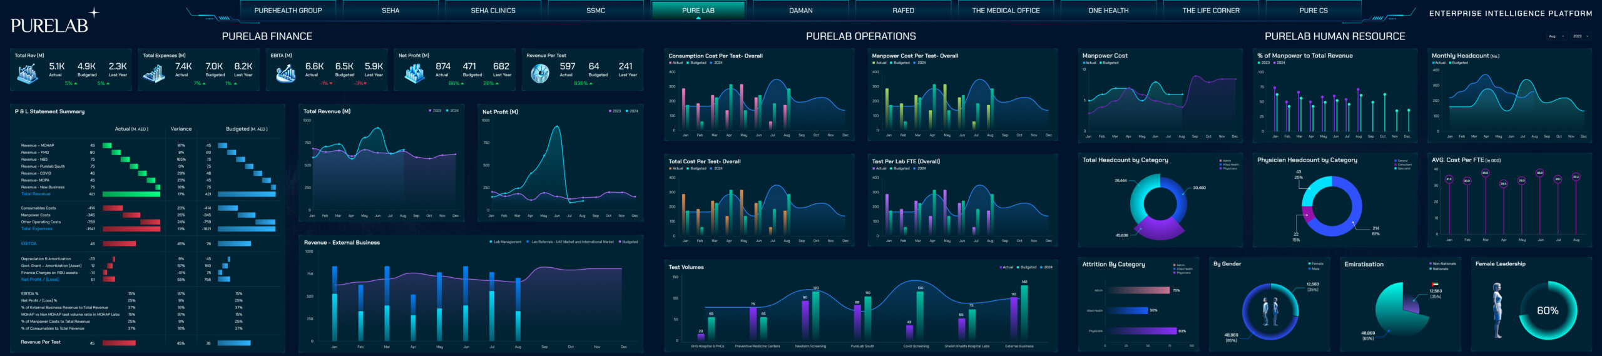Toggle Budgeted legend in Manpower Cost chart

[1109, 63]
